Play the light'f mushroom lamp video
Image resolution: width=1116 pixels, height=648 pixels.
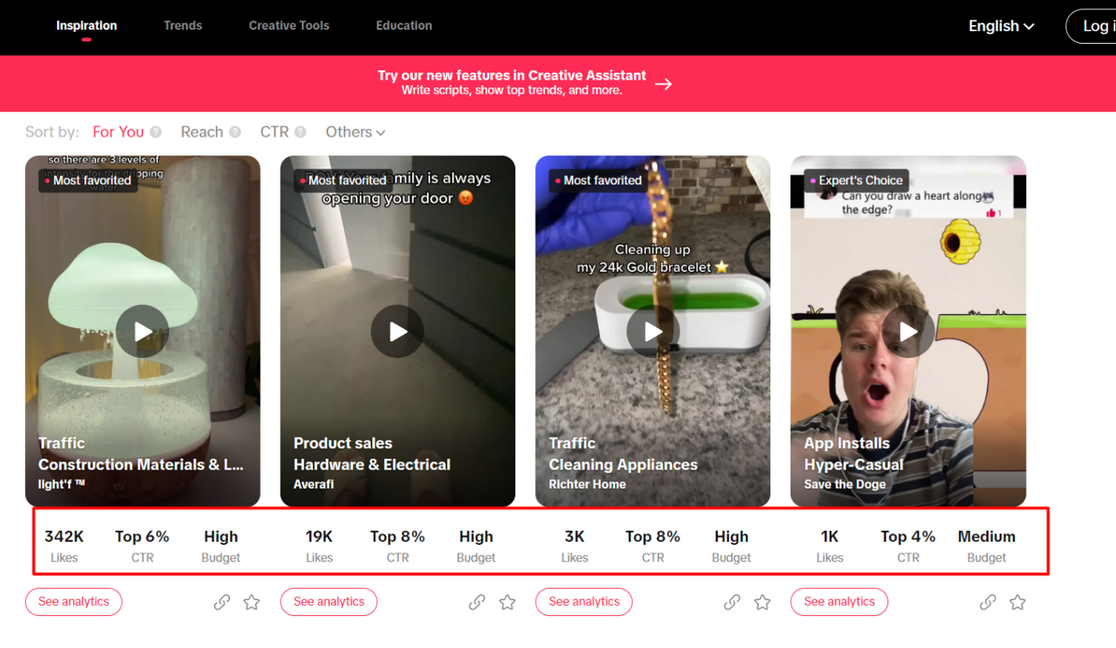[x=142, y=331]
